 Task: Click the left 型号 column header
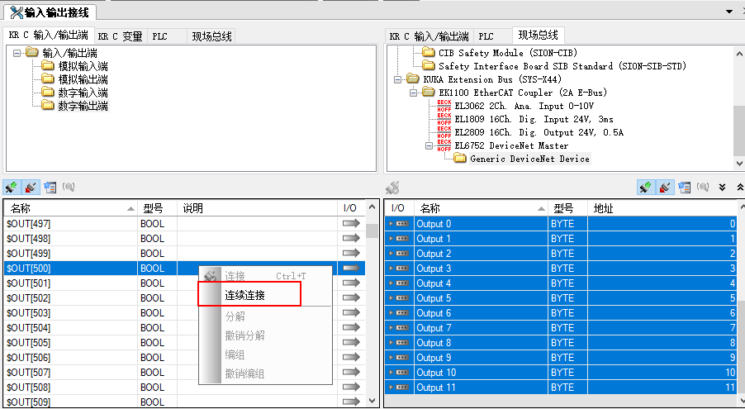coord(157,208)
